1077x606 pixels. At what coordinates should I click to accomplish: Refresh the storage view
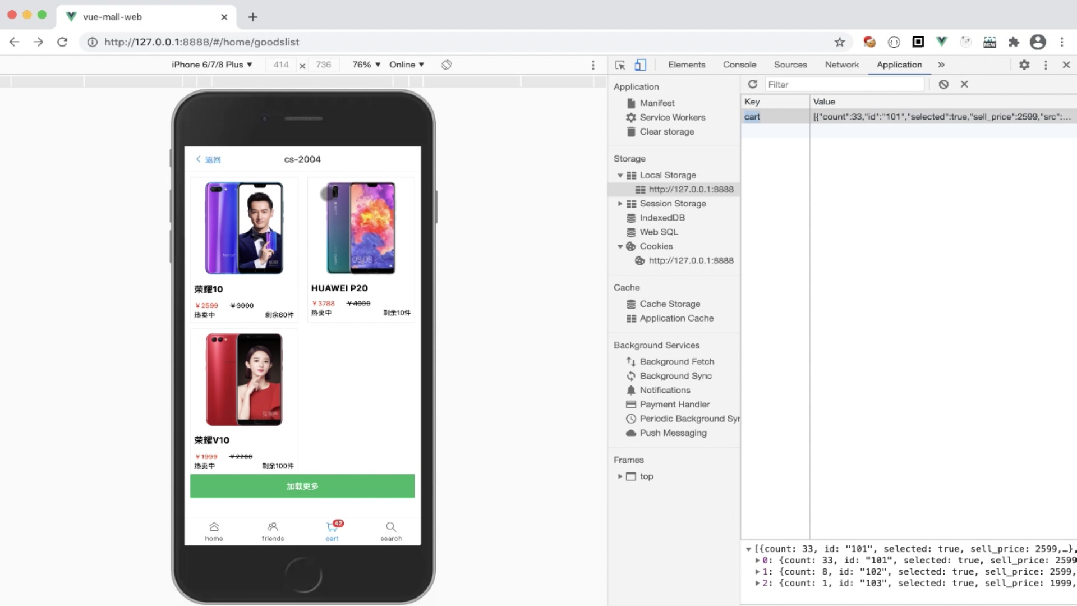753,84
